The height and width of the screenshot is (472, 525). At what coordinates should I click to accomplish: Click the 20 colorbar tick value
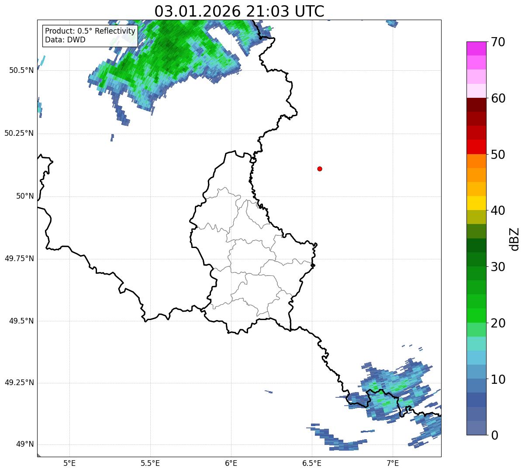click(498, 323)
